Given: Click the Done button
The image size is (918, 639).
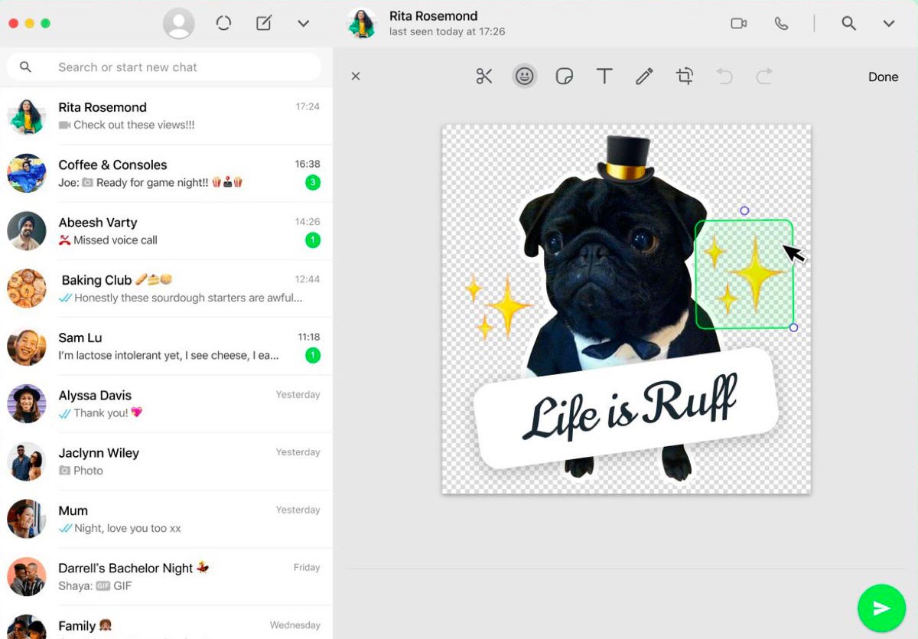Looking at the screenshot, I should (x=883, y=77).
